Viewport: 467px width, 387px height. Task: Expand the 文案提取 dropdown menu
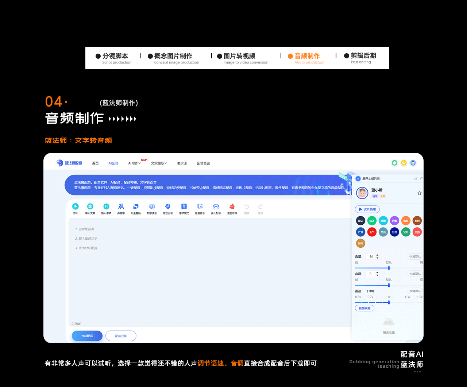click(x=159, y=163)
